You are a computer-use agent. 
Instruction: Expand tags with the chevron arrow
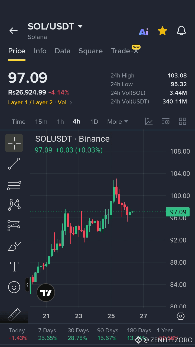(71, 103)
